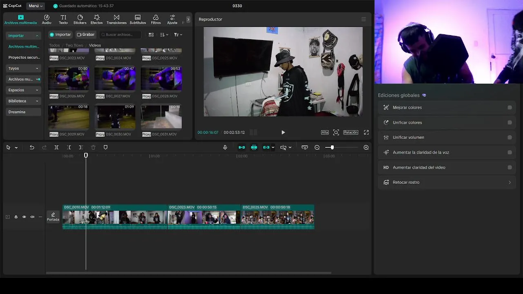The height and width of the screenshot is (294, 523).
Task: Open the selection tool dropdown arrow
Action: click(16, 147)
